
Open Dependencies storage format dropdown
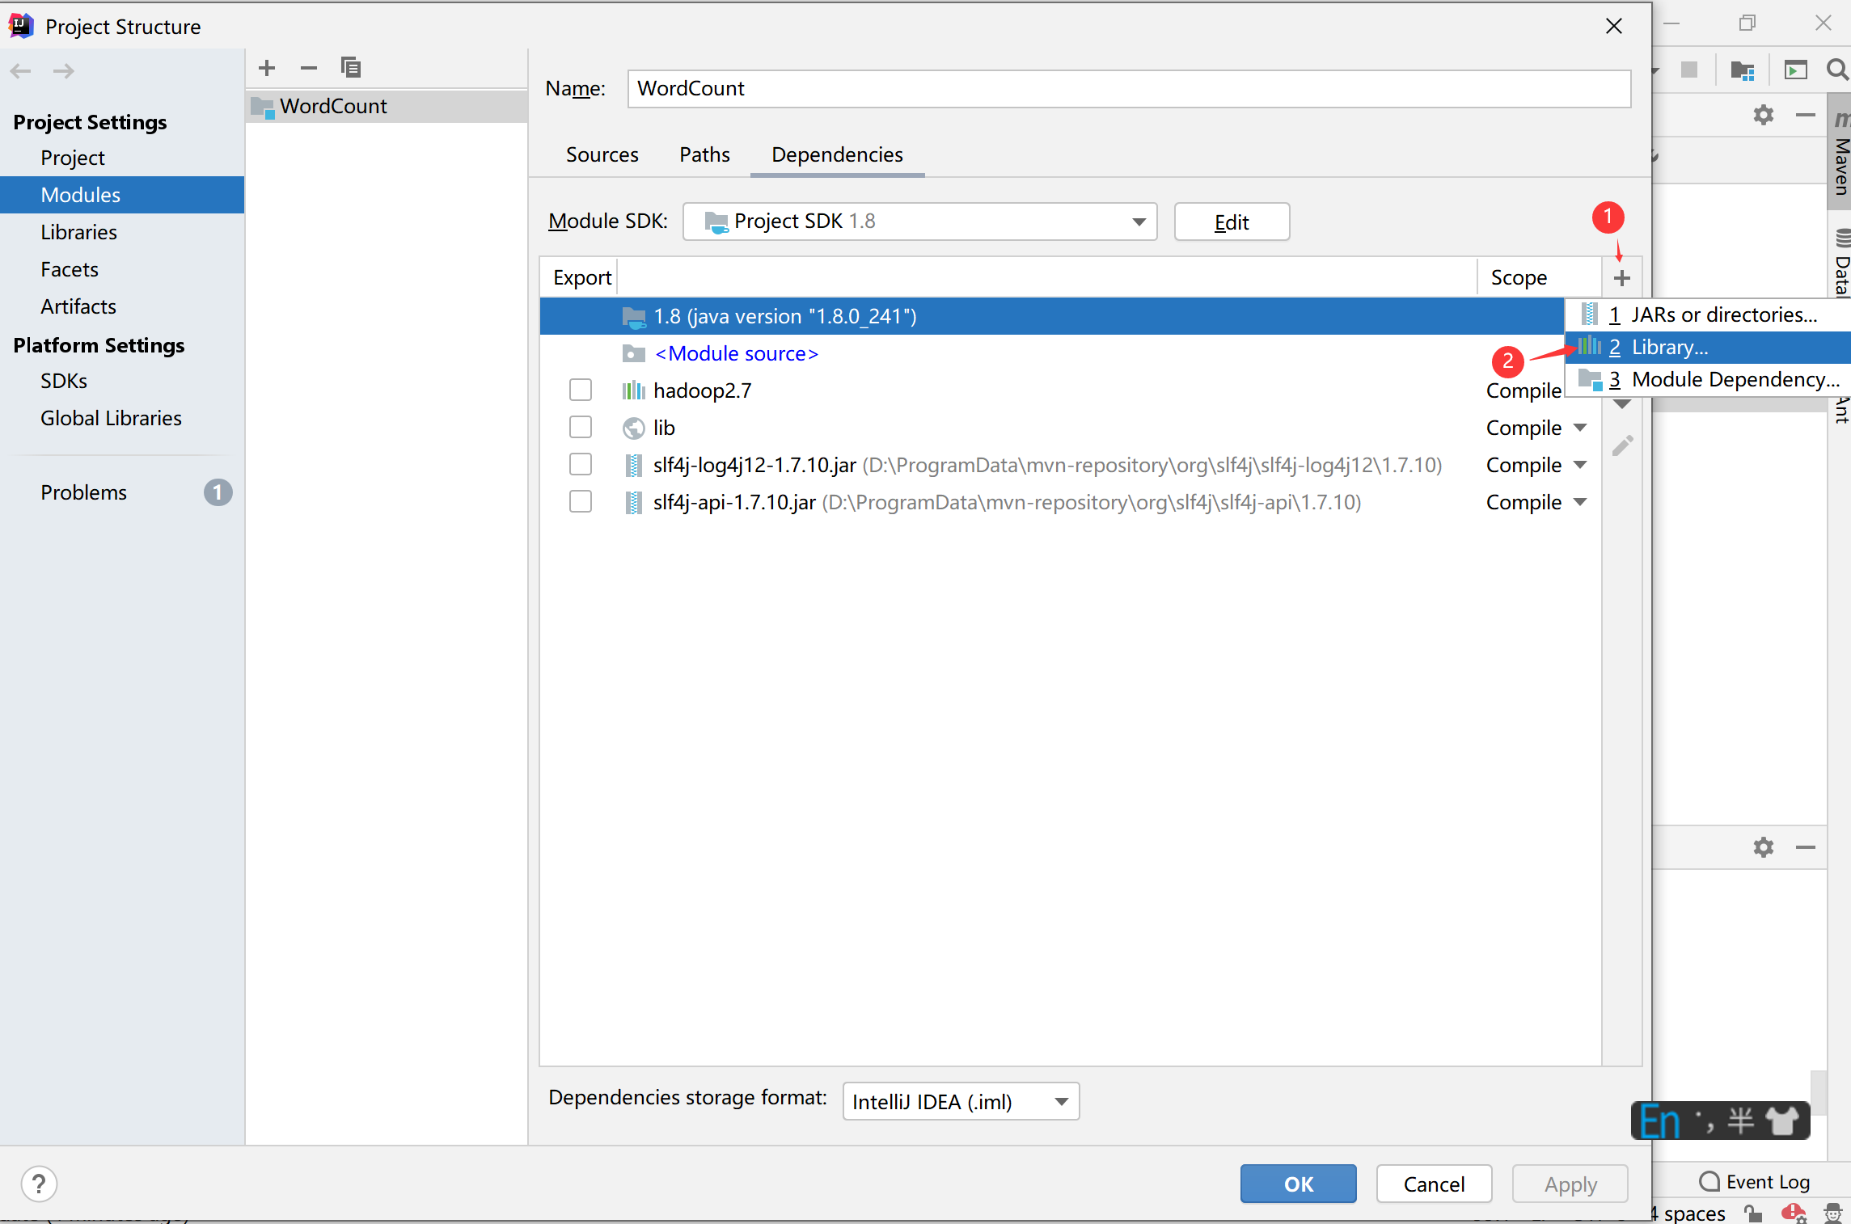961,1102
